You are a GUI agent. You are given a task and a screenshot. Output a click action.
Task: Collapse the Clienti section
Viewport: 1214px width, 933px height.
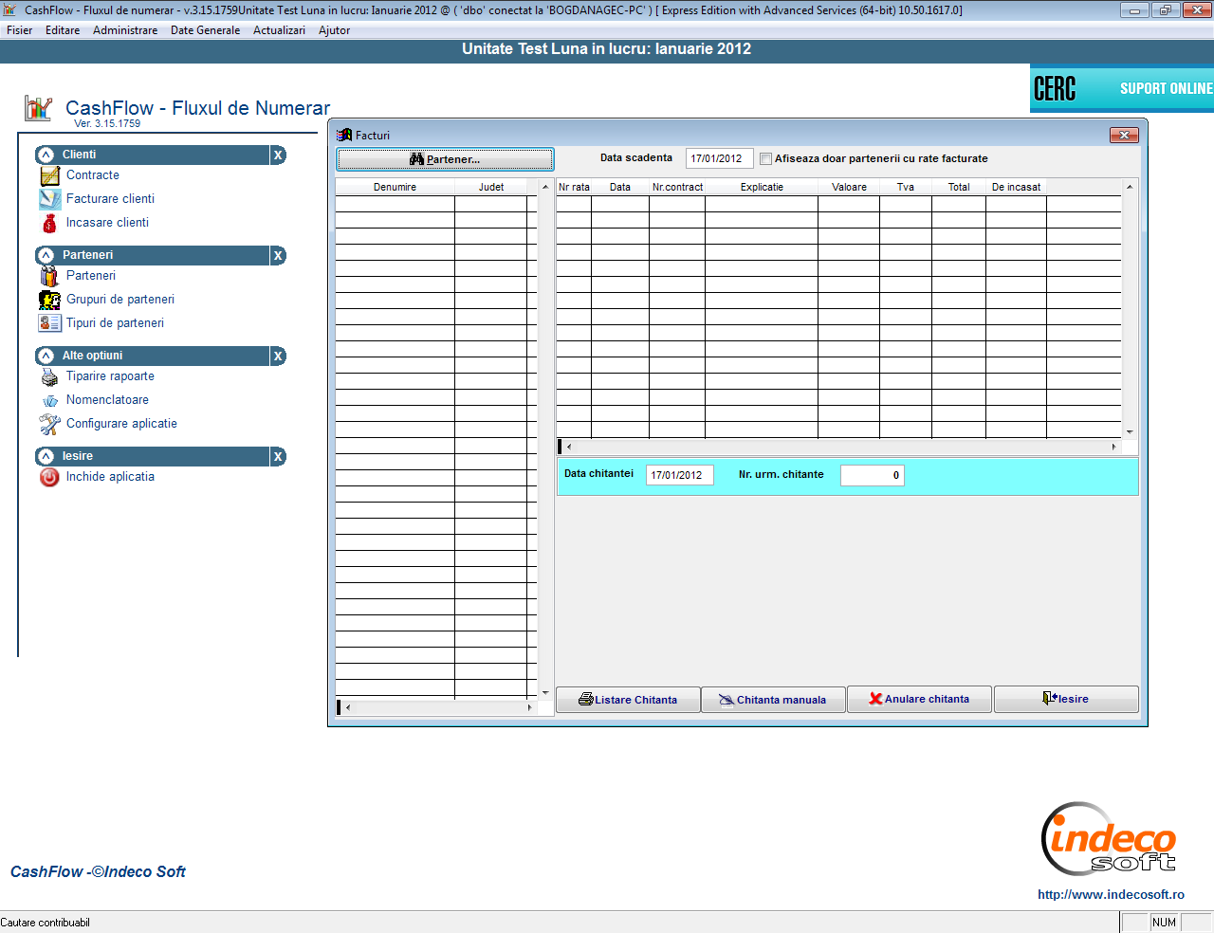[x=46, y=155]
